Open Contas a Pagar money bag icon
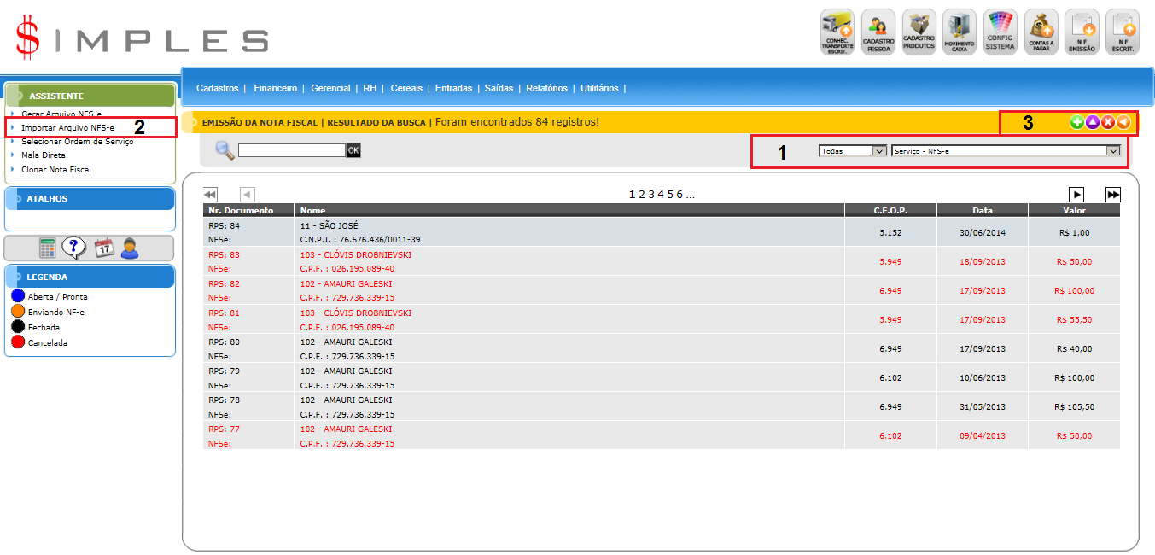Viewport: 1155px width, 555px height. 1041,32
